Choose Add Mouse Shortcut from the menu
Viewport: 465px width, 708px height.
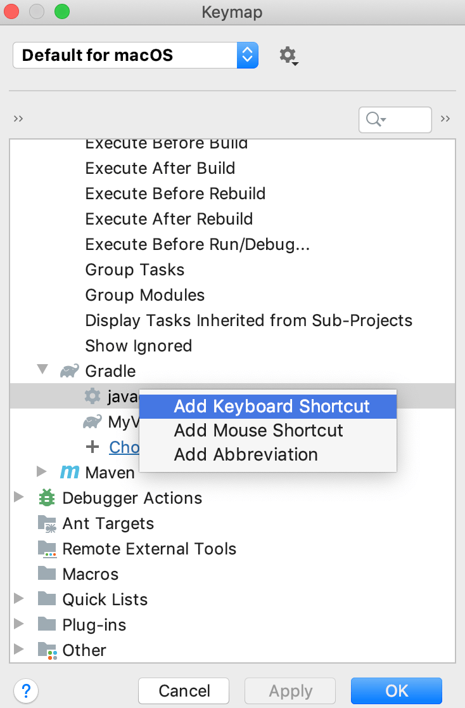point(258,430)
